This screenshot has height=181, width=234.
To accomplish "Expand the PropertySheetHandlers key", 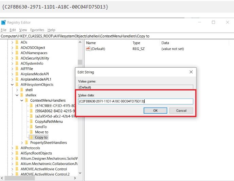I will 22,143.
